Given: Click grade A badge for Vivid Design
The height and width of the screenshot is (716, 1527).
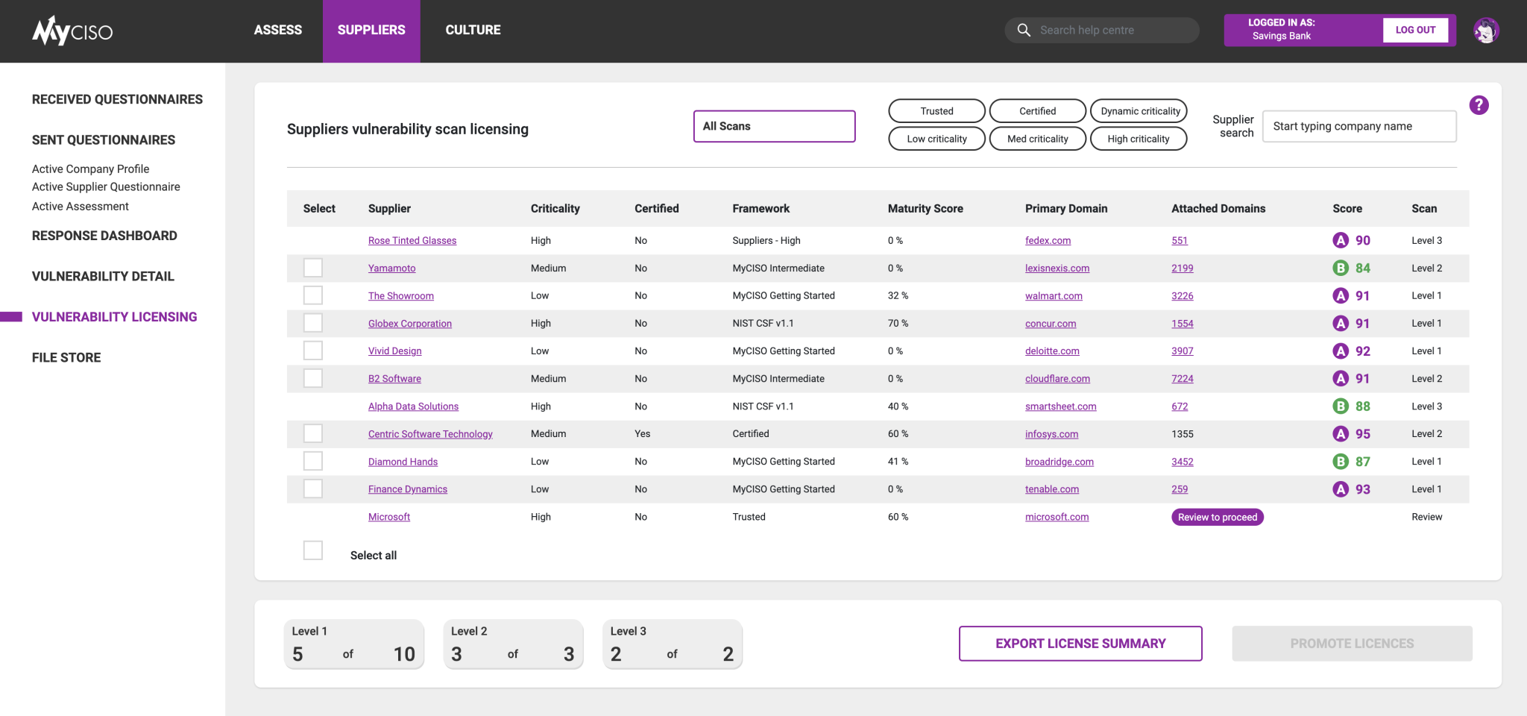Looking at the screenshot, I should click(x=1340, y=351).
